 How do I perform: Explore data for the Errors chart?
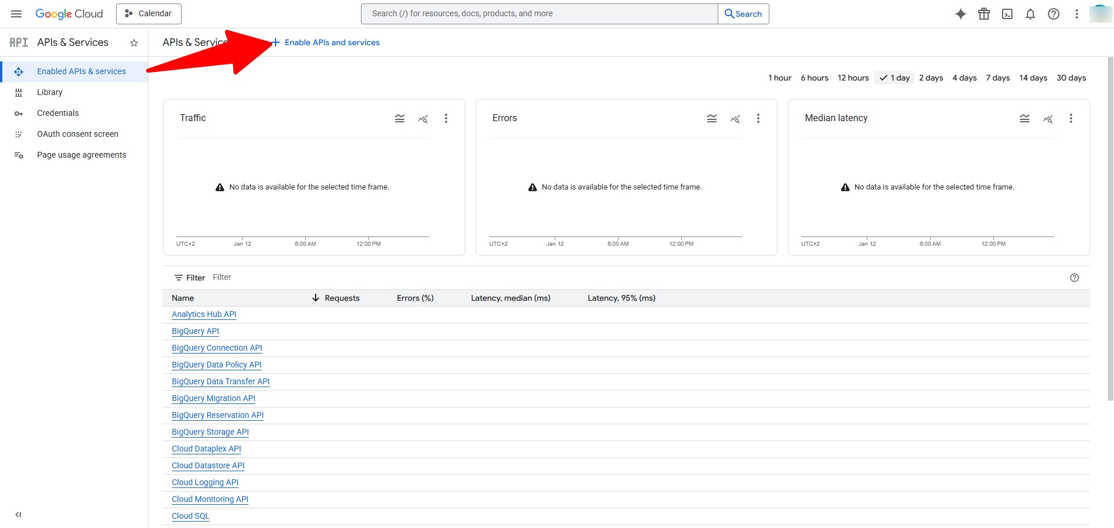[x=735, y=118]
